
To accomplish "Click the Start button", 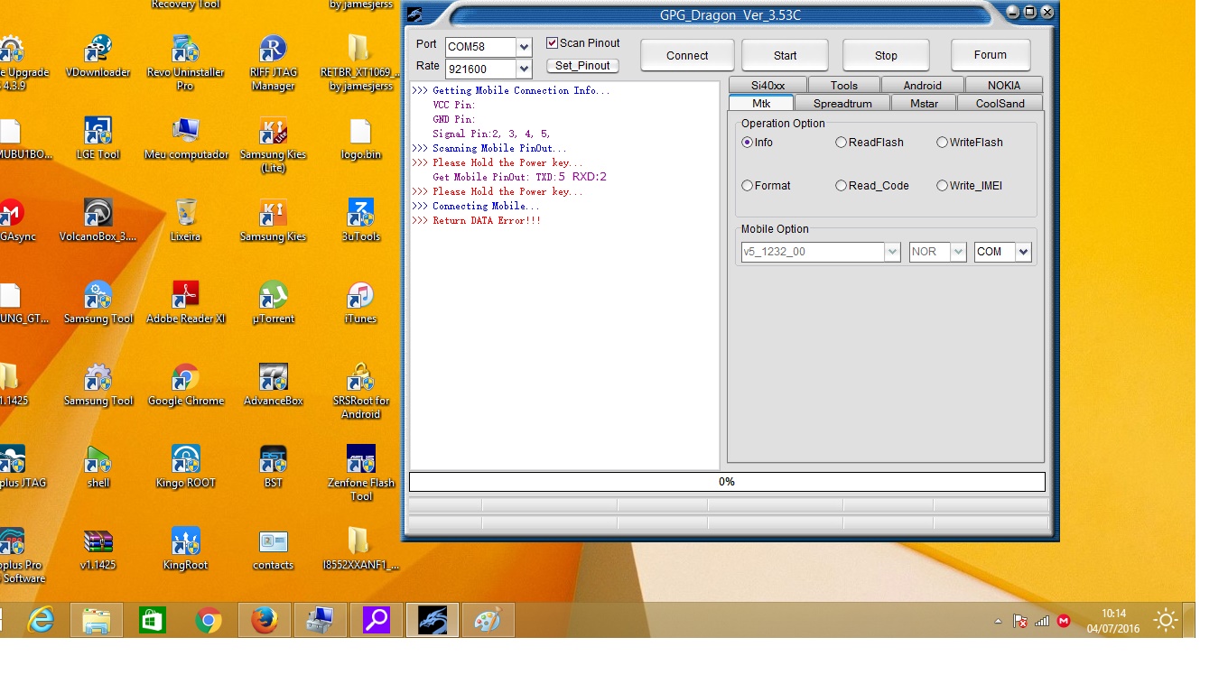I will pyautogui.click(x=786, y=55).
